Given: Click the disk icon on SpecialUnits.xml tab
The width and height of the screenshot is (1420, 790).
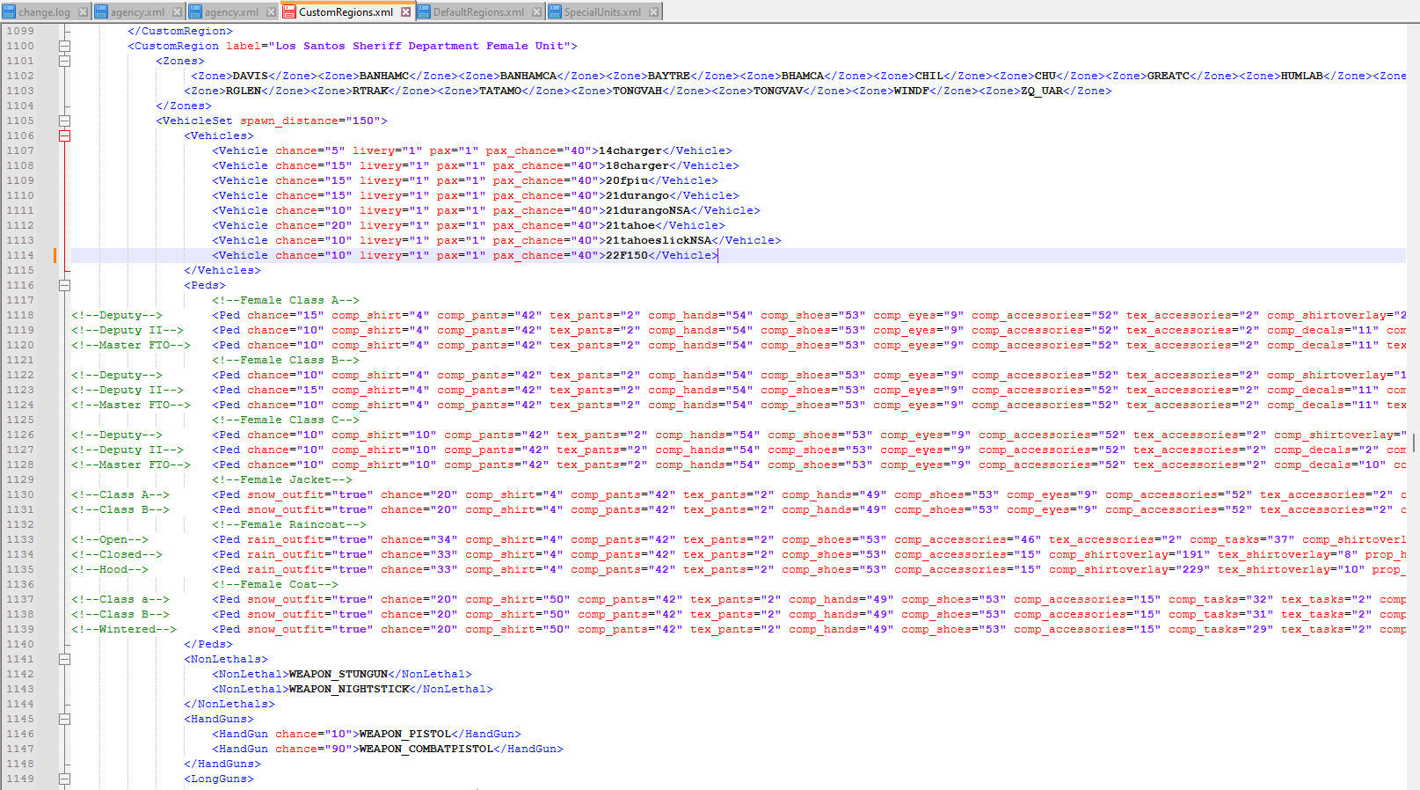Looking at the screenshot, I should (555, 12).
